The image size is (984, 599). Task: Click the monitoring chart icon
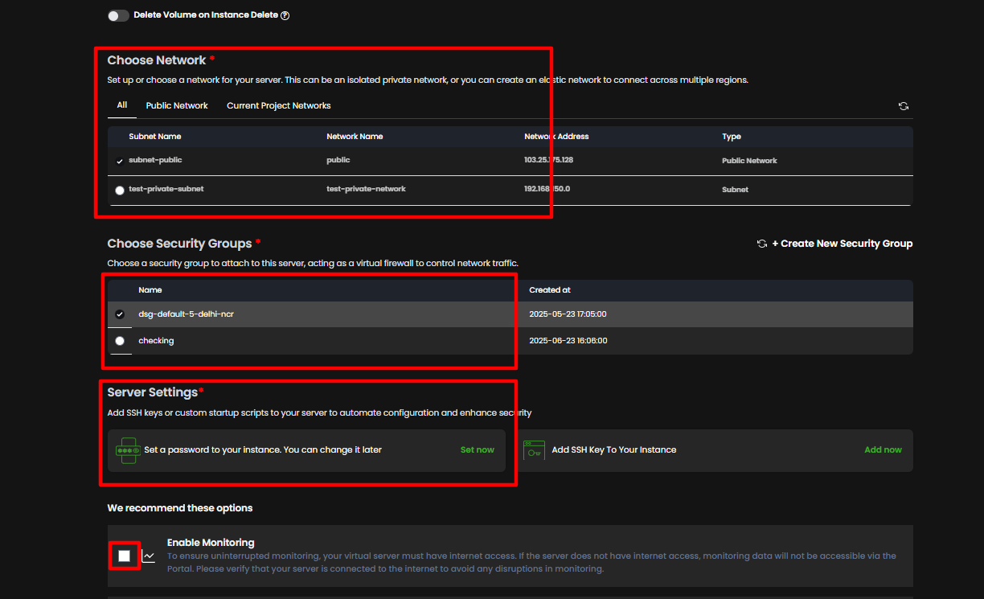click(x=149, y=556)
